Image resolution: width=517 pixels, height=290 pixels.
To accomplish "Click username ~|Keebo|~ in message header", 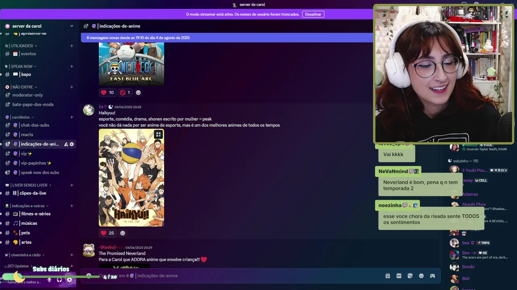I will coord(108,247).
